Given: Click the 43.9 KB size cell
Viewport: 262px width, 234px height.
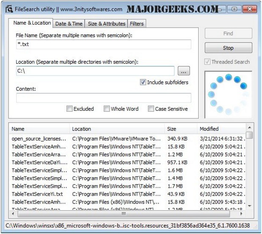Looking at the screenshot, I should click(176, 194).
